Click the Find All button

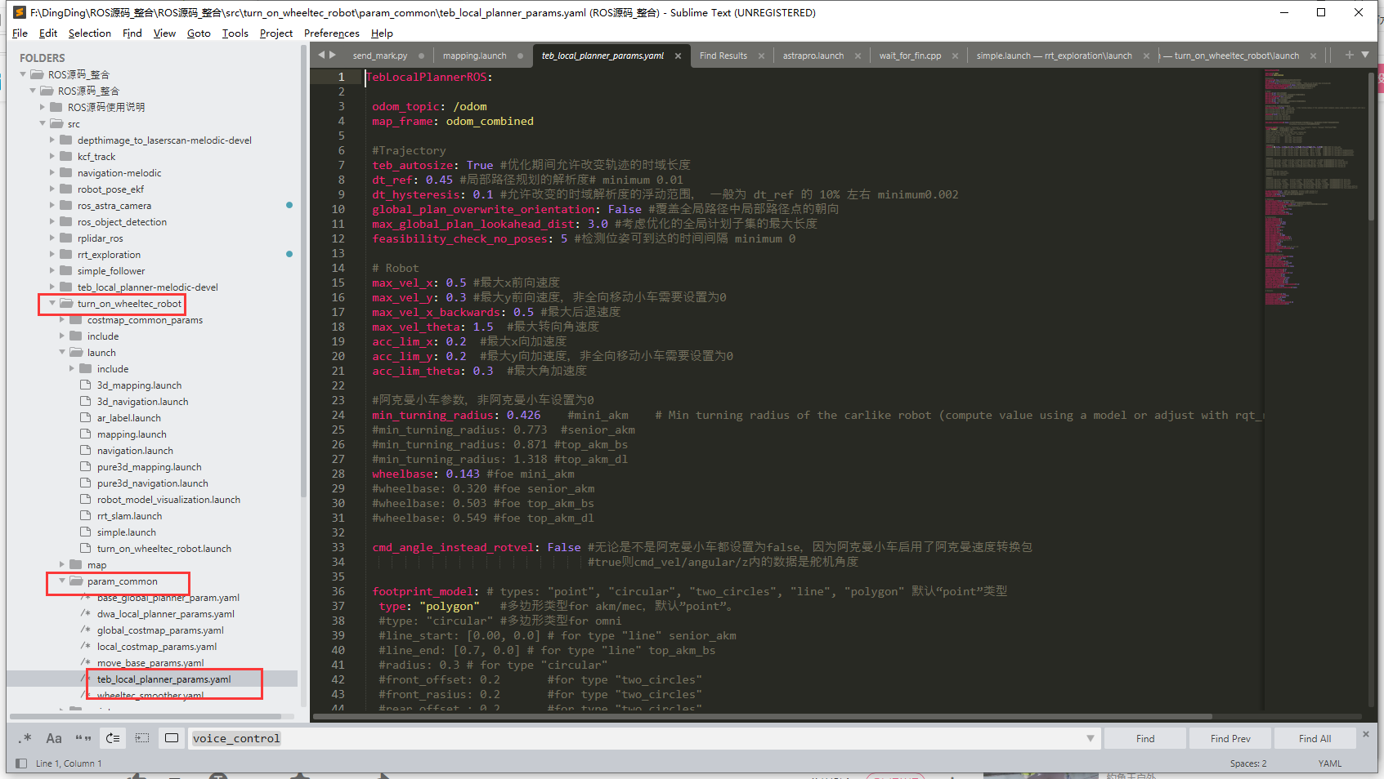click(x=1315, y=738)
